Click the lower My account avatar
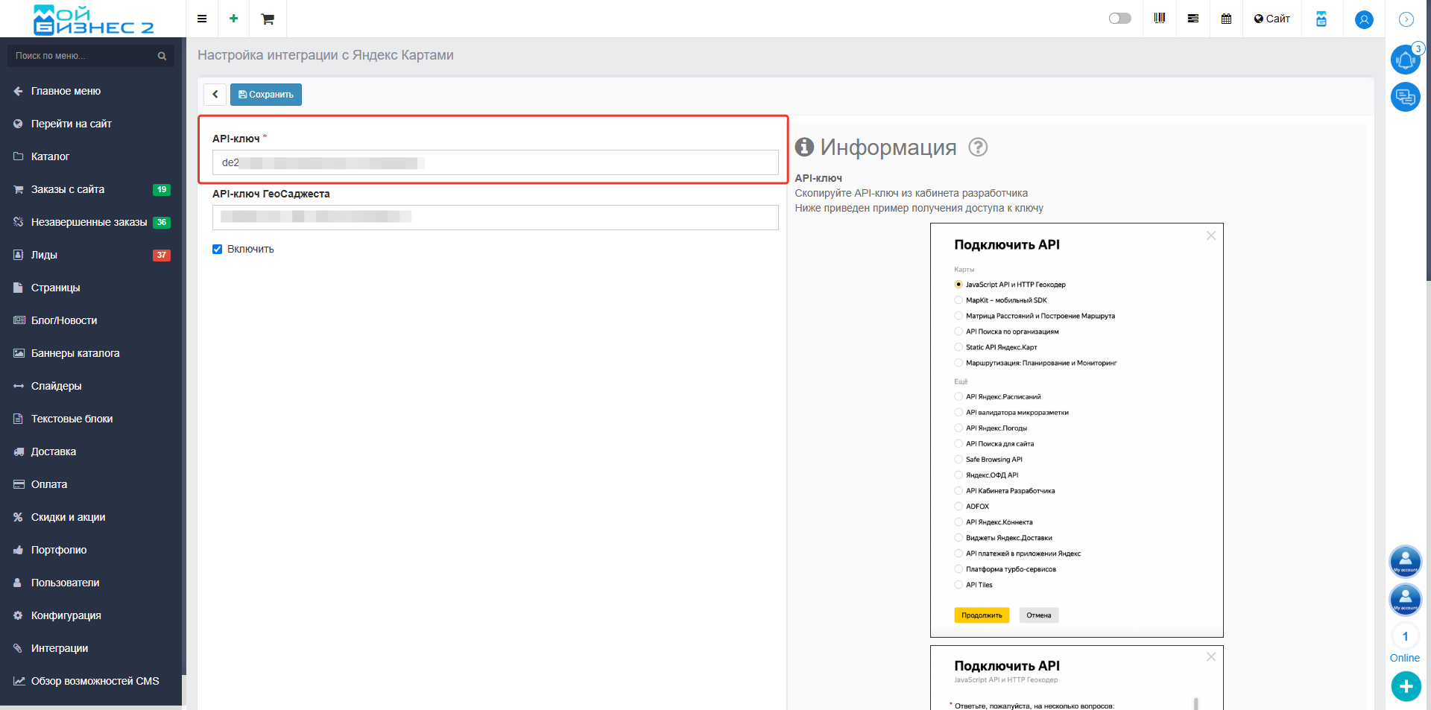 1406,599
